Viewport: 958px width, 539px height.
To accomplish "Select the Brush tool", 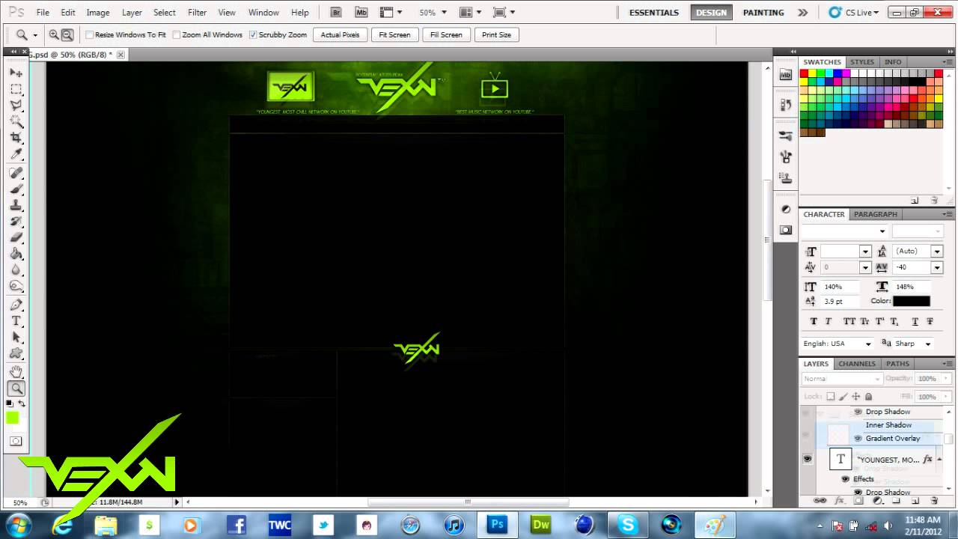I will pos(16,189).
